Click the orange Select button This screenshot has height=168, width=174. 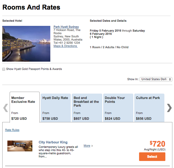tap(152, 157)
